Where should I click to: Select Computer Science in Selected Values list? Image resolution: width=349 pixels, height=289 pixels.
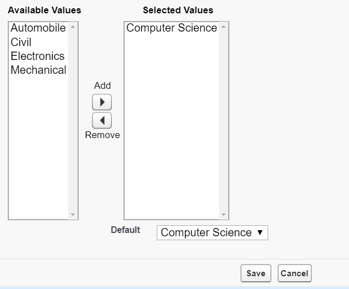pyautogui.click(x=172, y=28)
